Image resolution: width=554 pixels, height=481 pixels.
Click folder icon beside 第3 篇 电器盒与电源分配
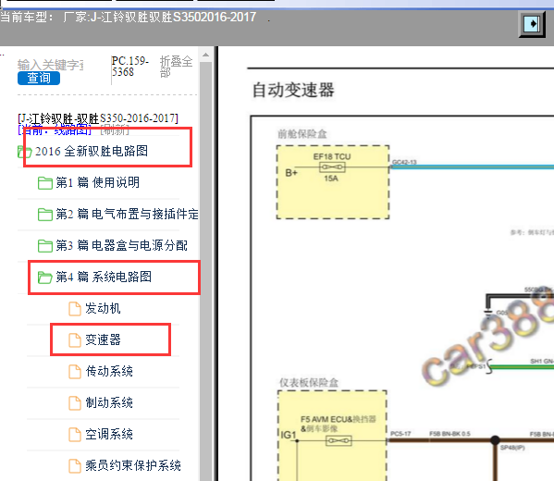click(45, 246)
